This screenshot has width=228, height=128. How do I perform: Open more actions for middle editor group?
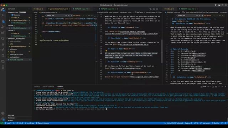(x=160, y=9)
